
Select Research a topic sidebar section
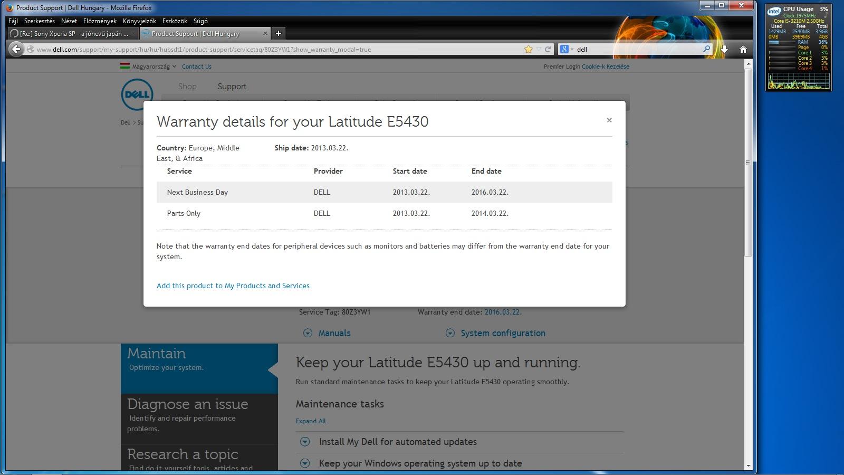199,457
